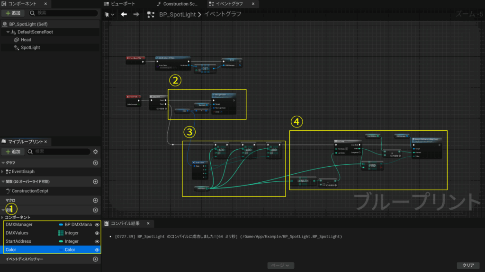
Task: Add a new event dispatcher
Action: click(x=95, y=259)
